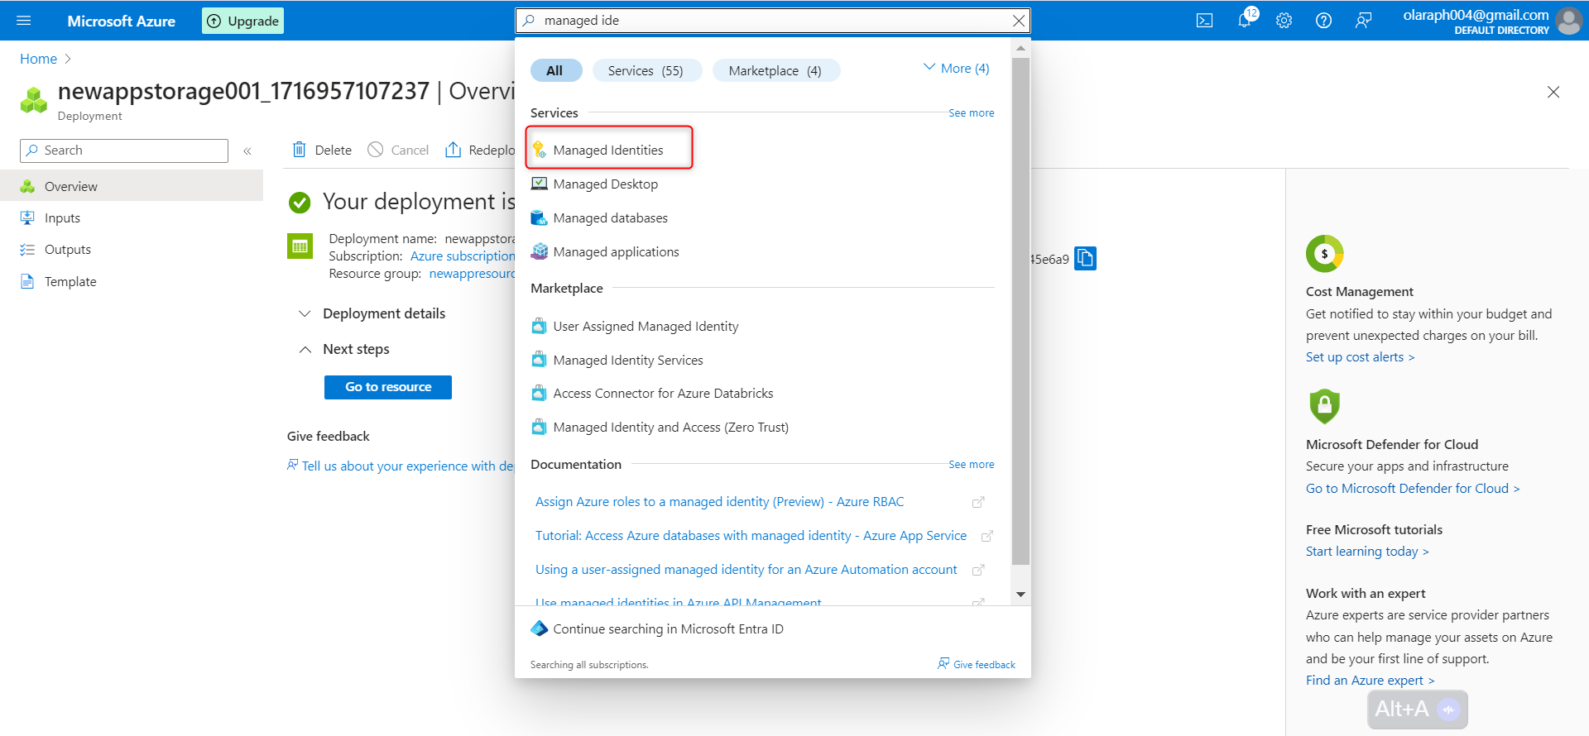Click Redeploy in the deployment toolbar
Screen dimensions: 1589x736
coord(480,150)
